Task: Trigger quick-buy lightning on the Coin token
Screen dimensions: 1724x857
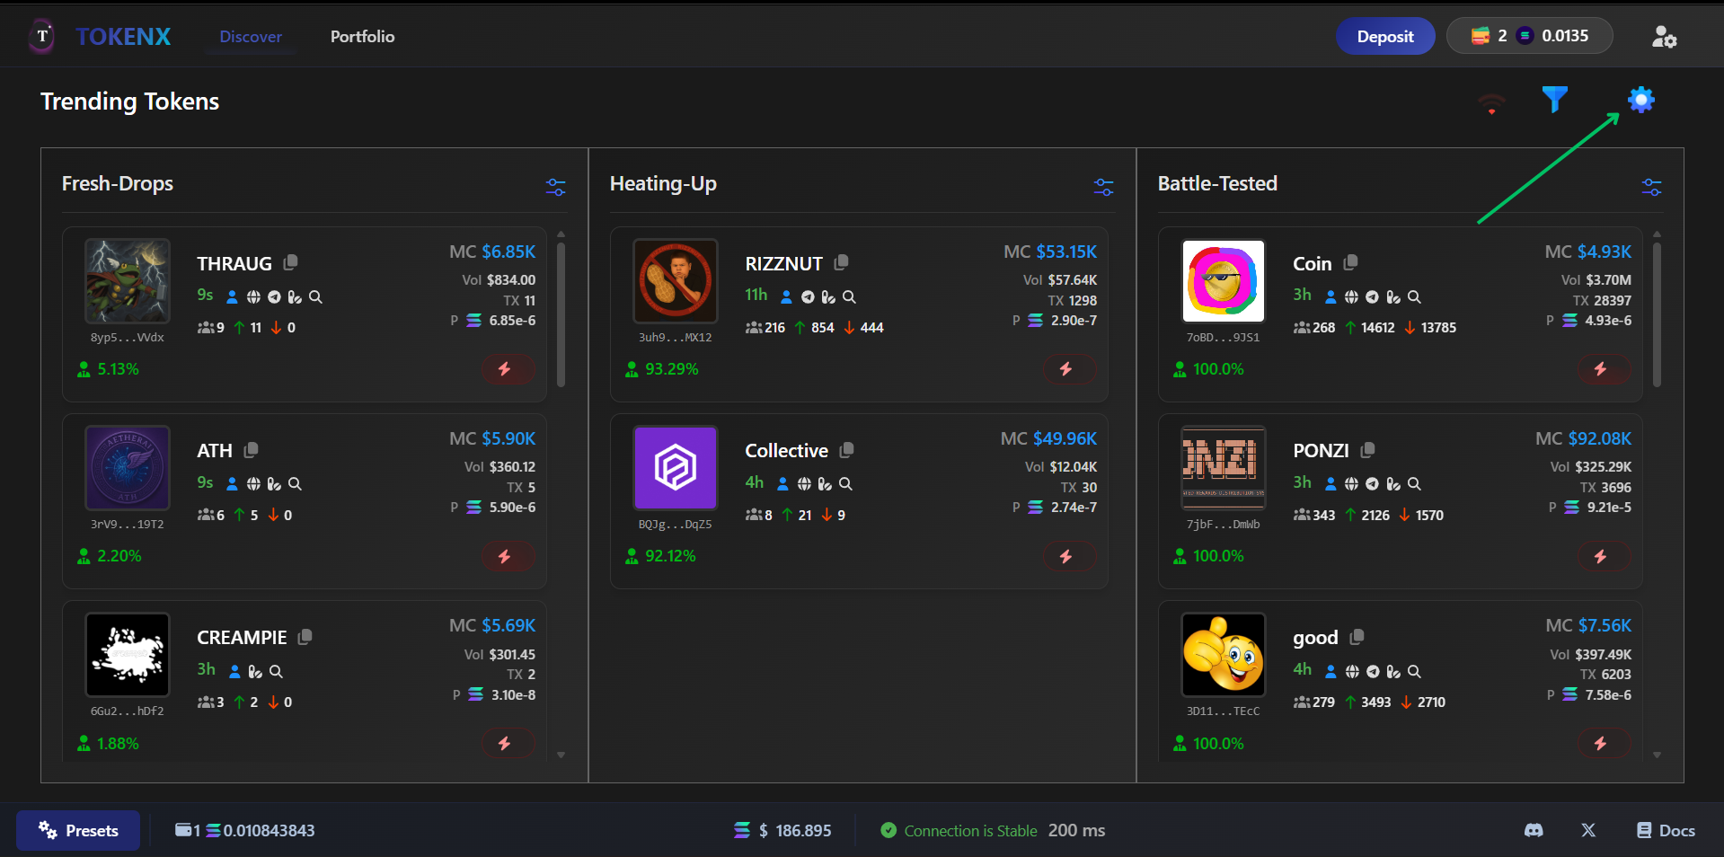Action: (x=1603, y=369)
